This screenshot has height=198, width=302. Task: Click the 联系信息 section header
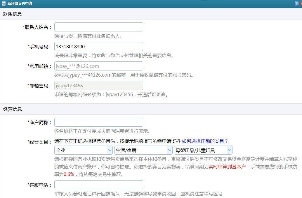13,14
